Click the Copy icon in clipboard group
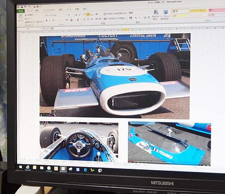 coord(26,19)
